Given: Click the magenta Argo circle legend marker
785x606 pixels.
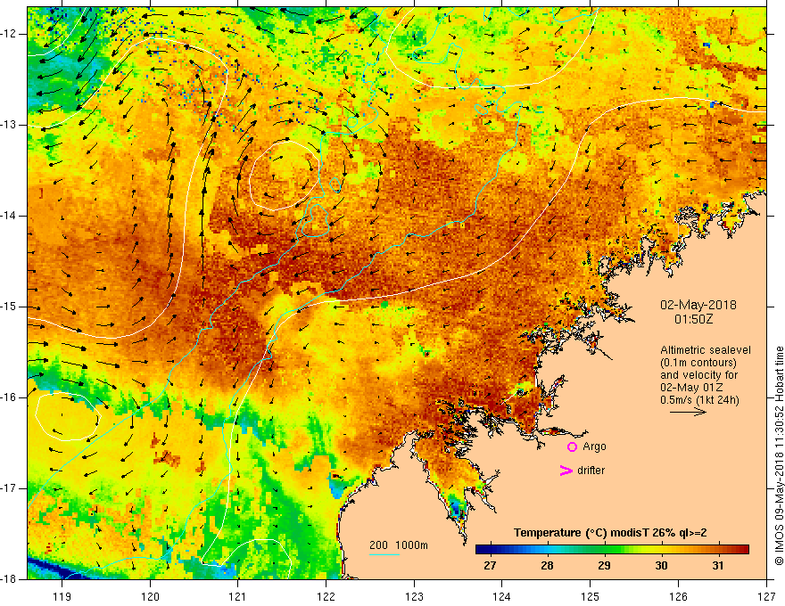Looking at the screenshot, I should point(572,446).
